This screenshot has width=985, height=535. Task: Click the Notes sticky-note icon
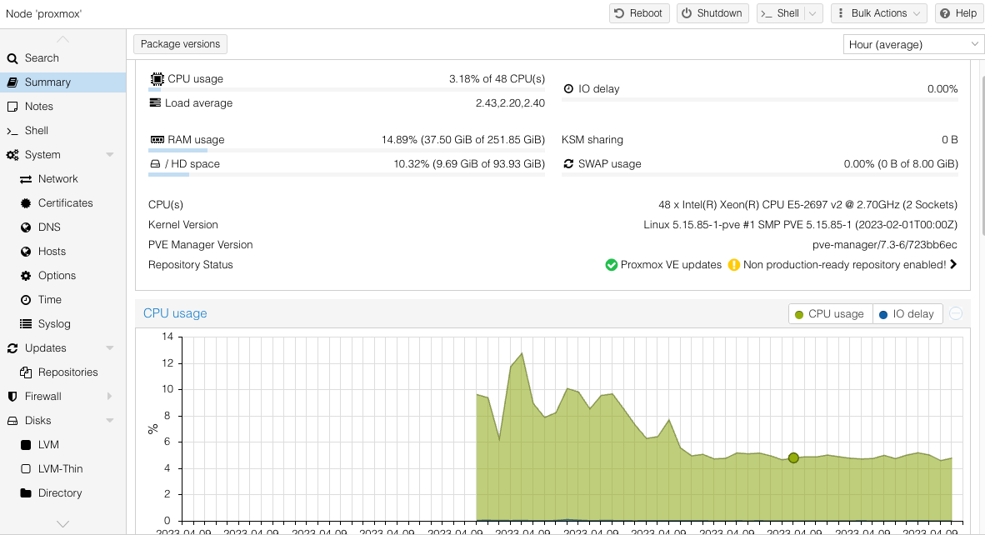click(12, 107)
